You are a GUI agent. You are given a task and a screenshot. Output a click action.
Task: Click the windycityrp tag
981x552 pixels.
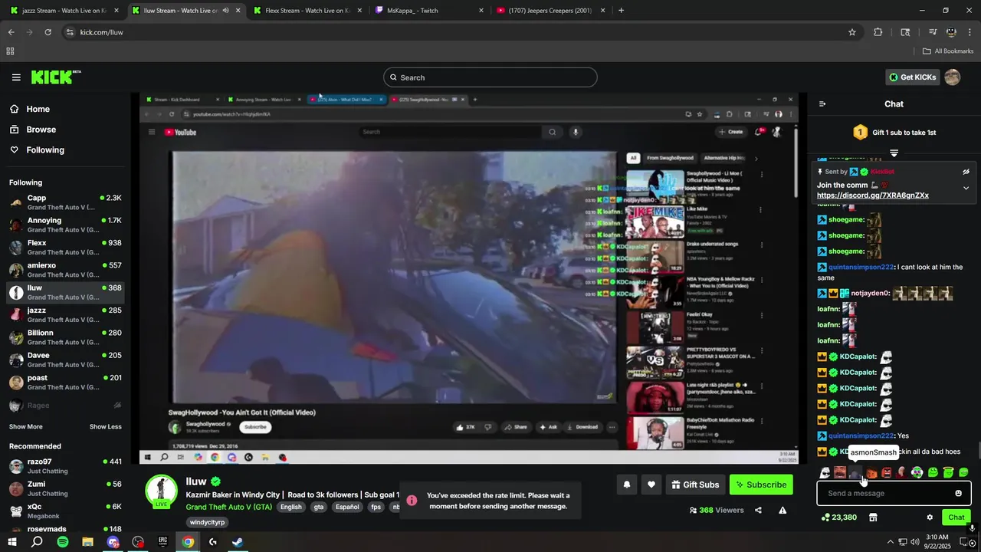(x=207, y=522)
